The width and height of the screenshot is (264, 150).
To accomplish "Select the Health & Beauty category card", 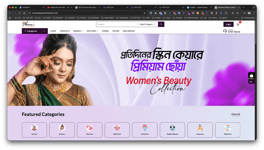I will (172, 130).
